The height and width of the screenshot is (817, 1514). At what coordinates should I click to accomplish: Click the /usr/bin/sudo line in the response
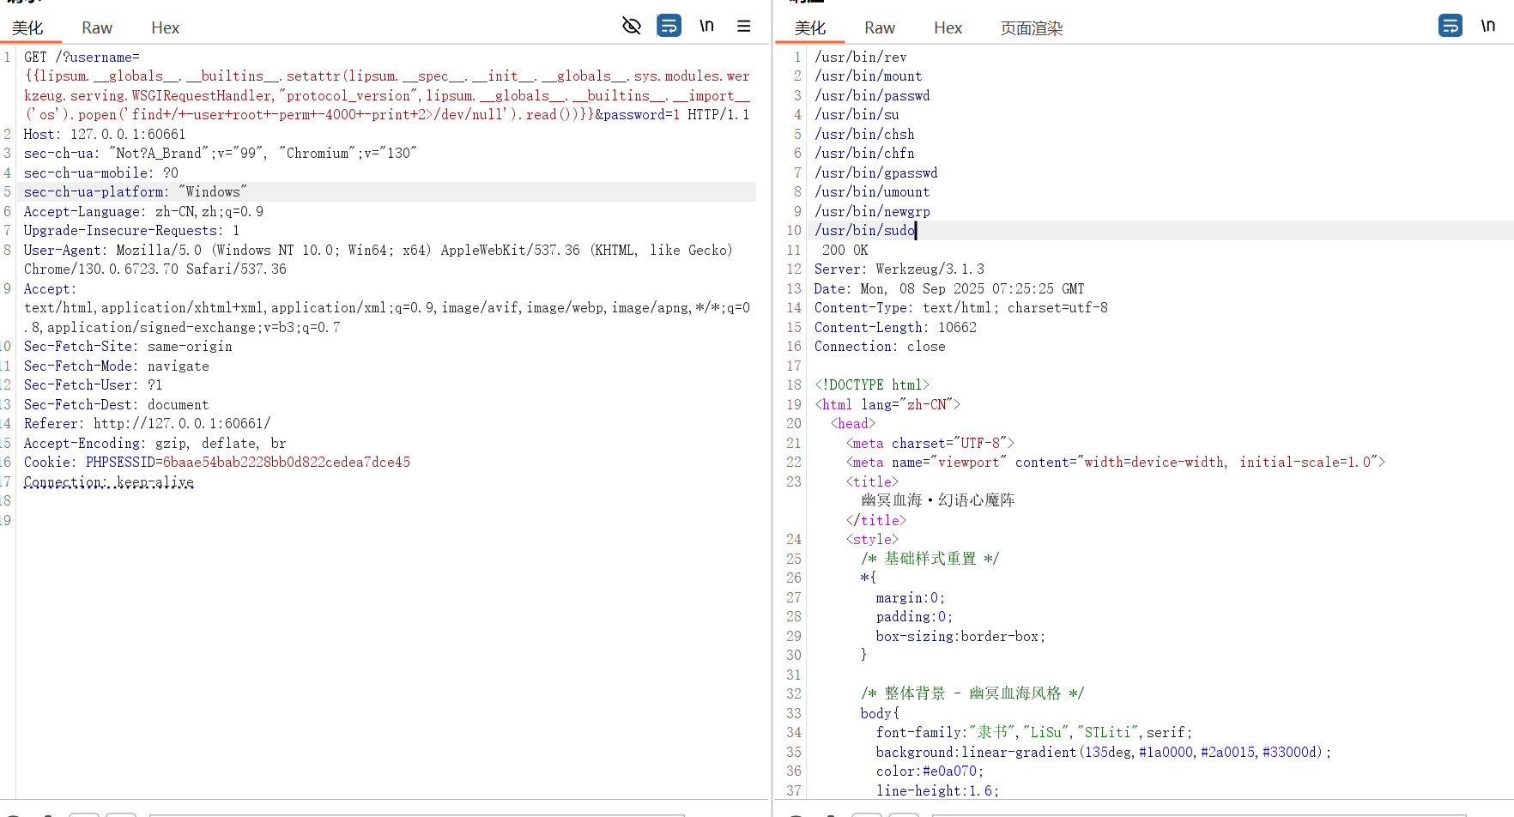click(x=863, y=230)
